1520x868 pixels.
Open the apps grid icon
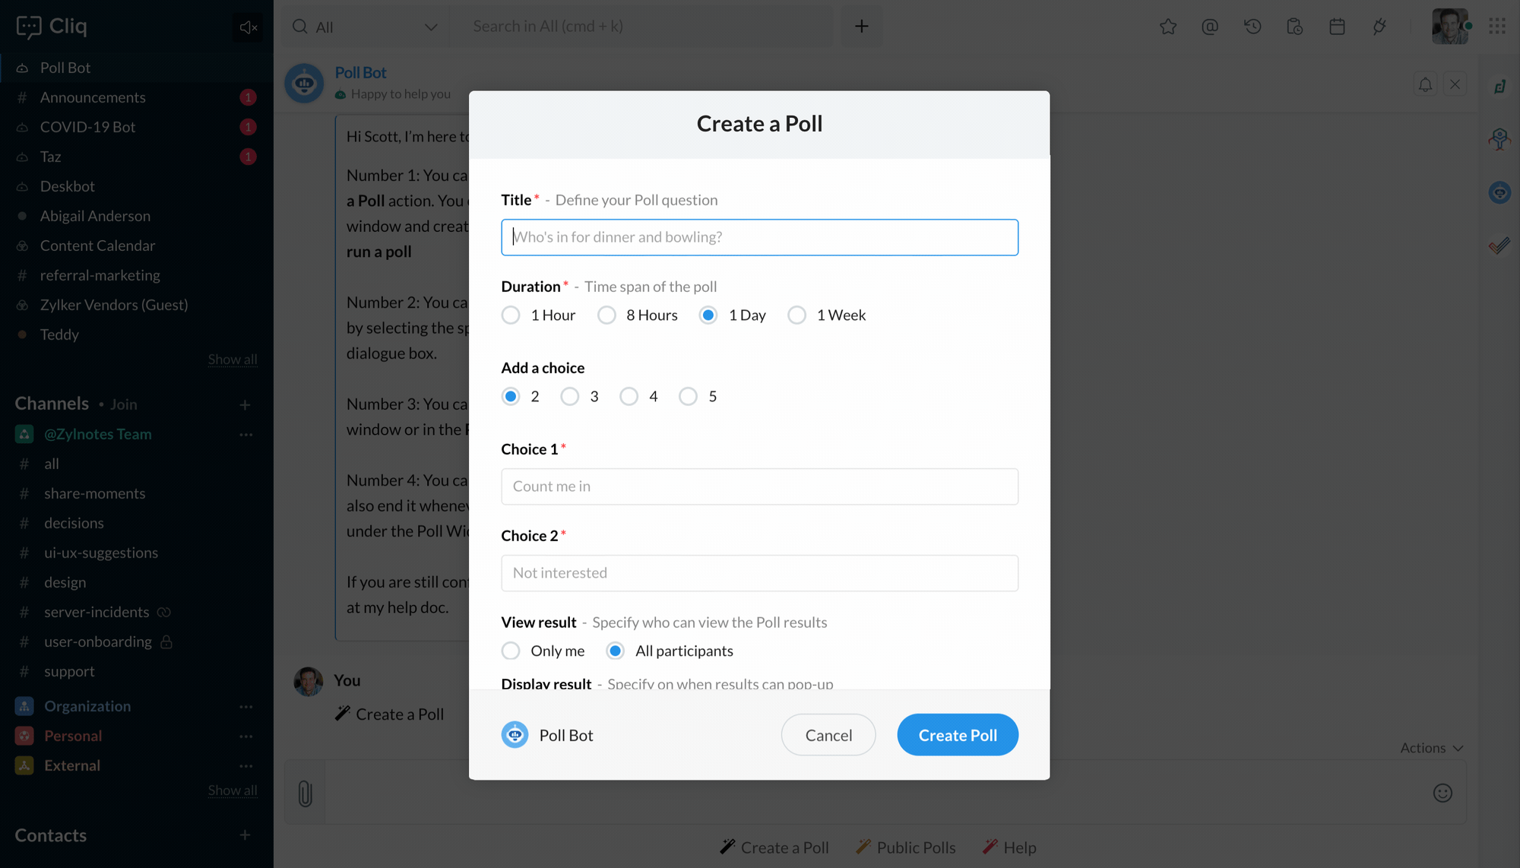pos(1497,27)
